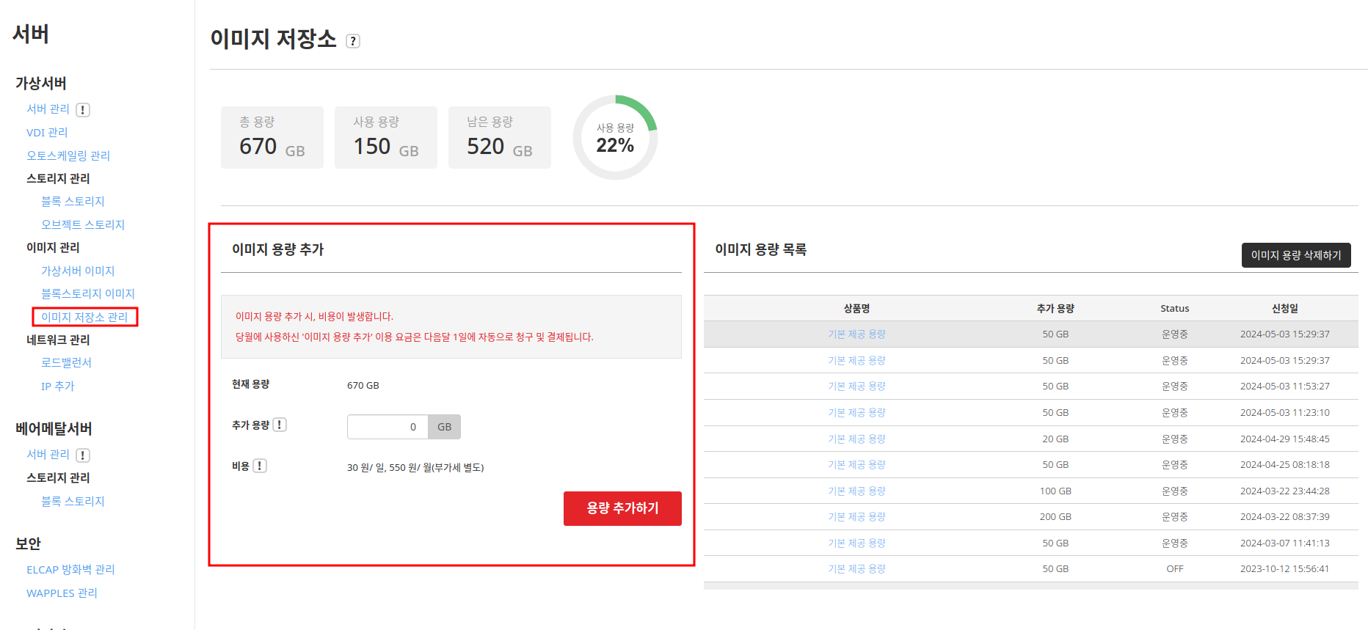Click the OFF status cell
Screen dimensions: 1368x630
click(x=1174, y=568)
